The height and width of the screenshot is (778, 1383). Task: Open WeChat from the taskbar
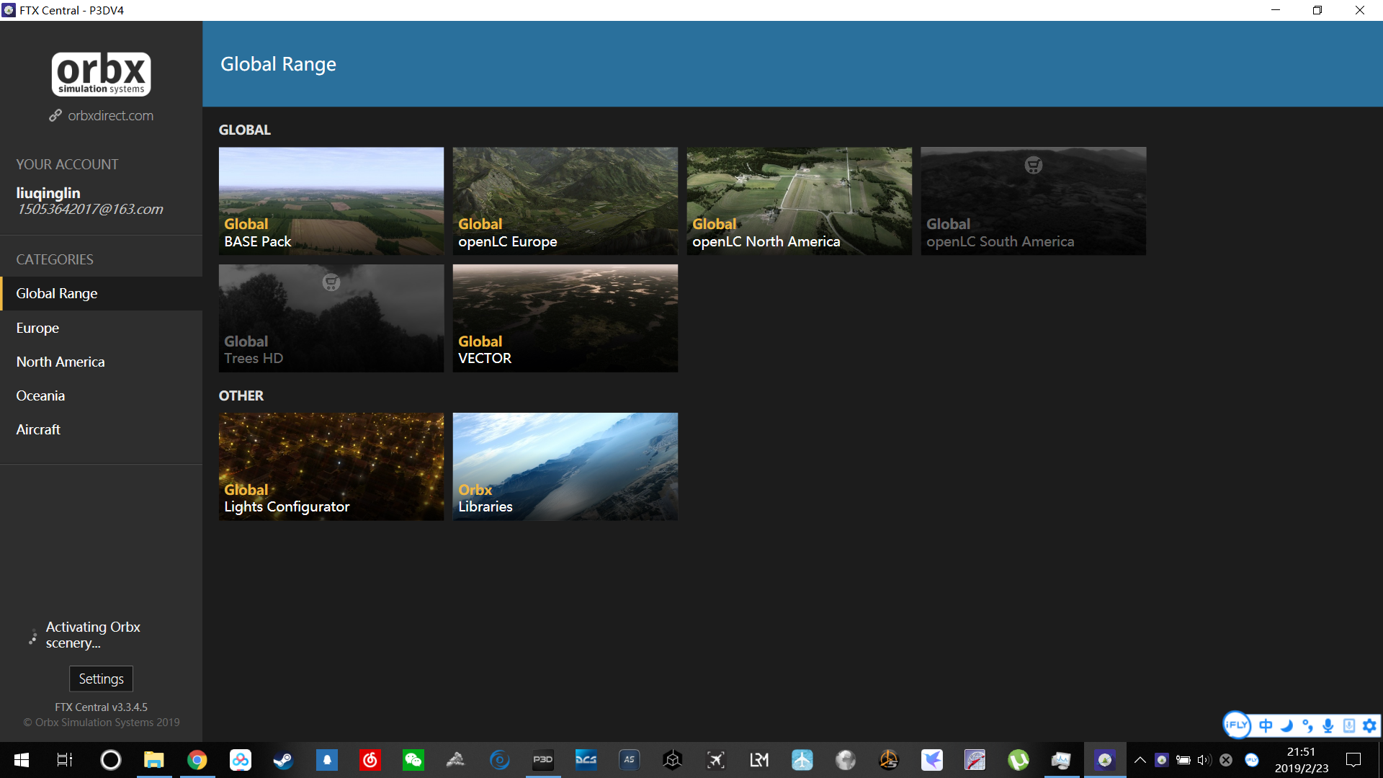click(x=413, y=760)
